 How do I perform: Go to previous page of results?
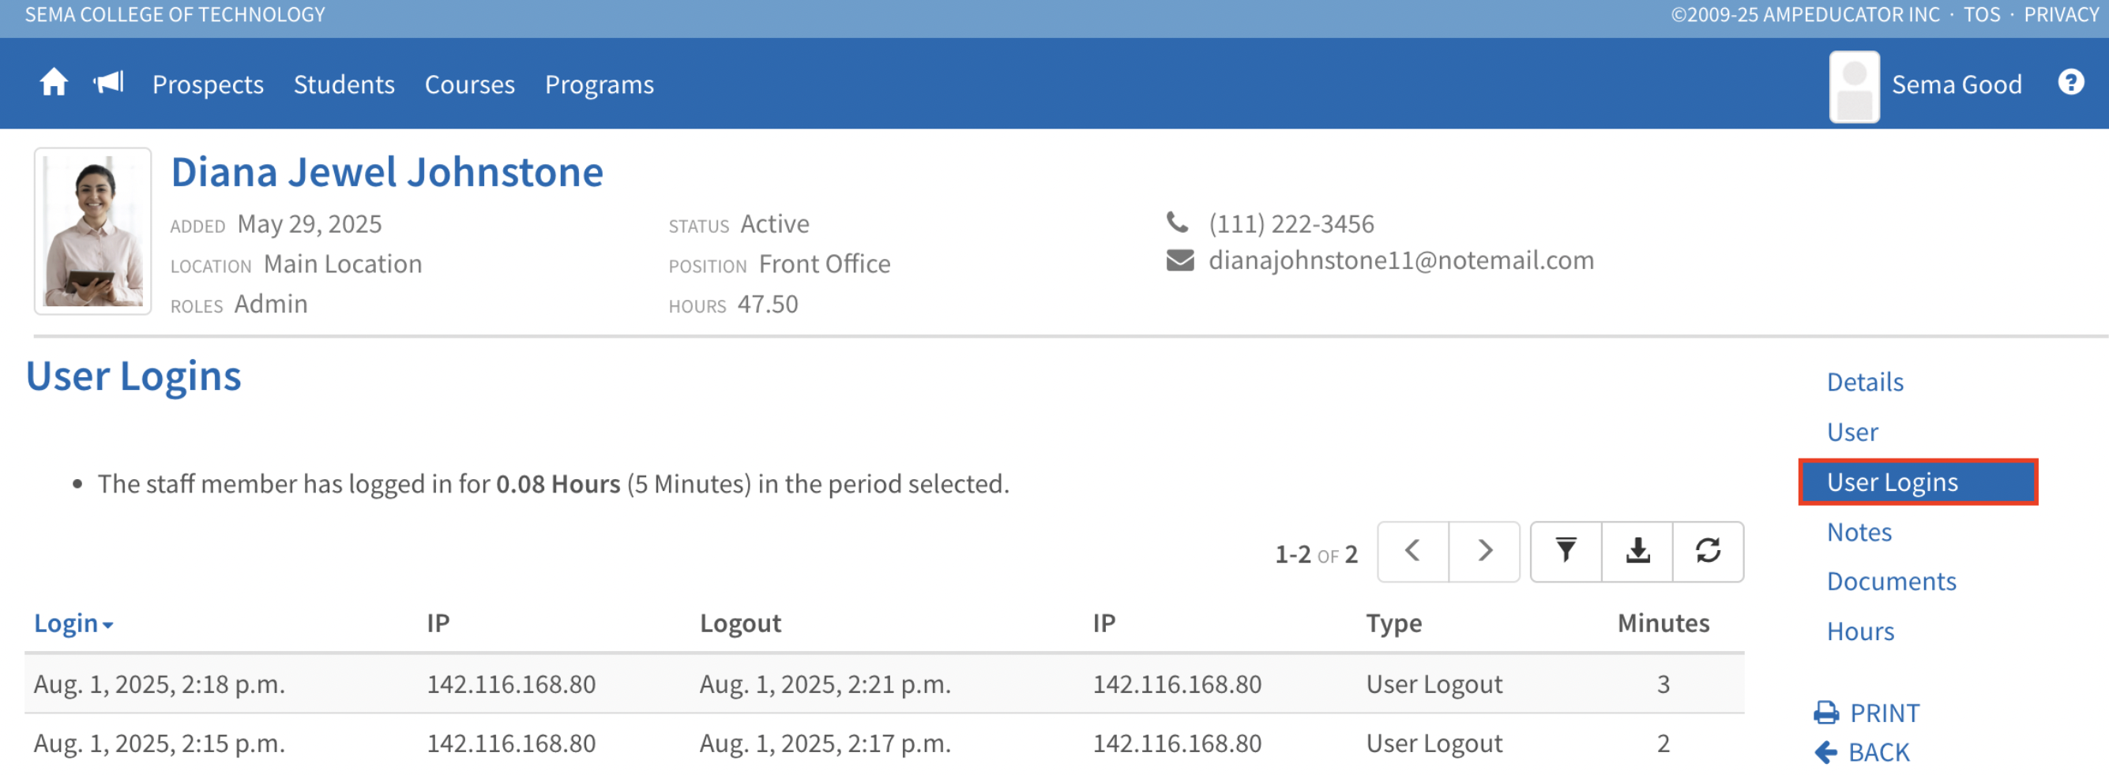(x=1412, y=551)
